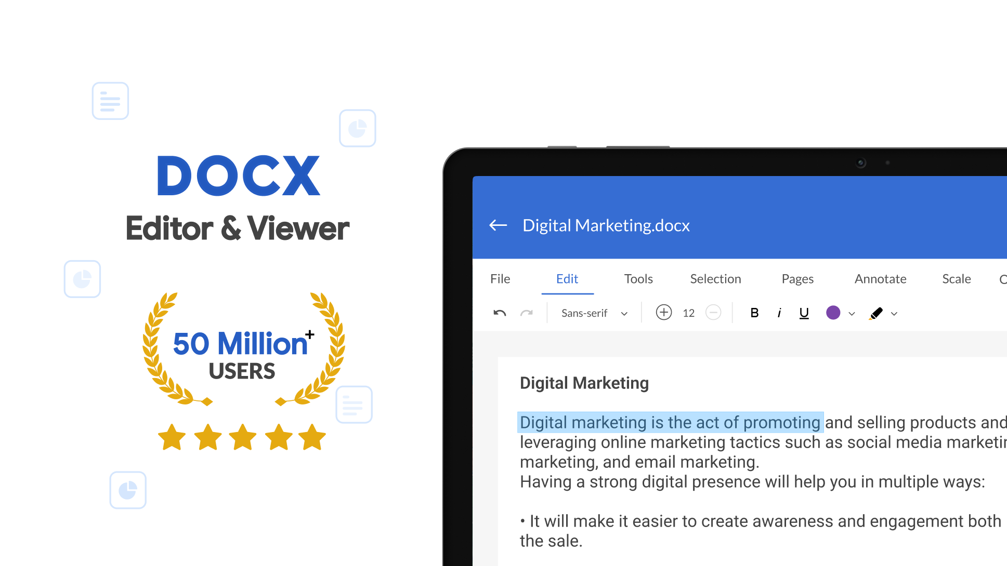This screenshot has height=566, width=1007.
Task: Click the bullet 'It will make it easier'
Action: (761, 521)
